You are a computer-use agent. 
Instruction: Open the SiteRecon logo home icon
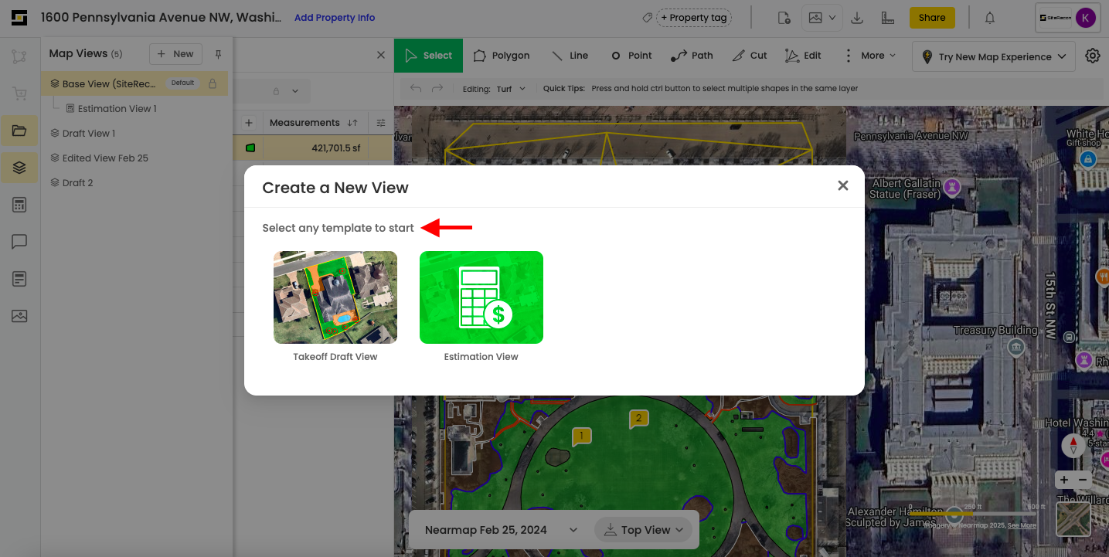(19, 18)
